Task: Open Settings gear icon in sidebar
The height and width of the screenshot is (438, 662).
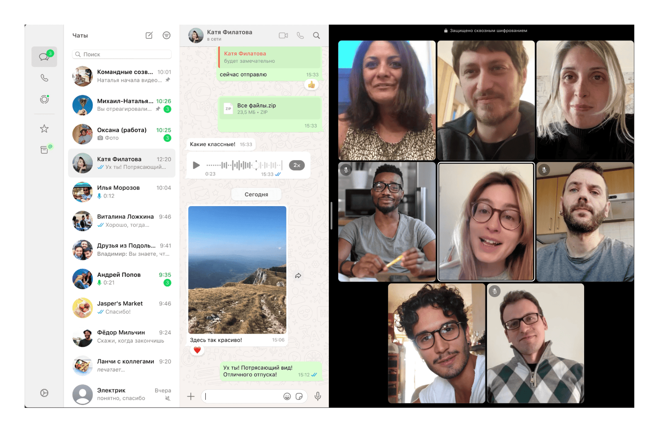Action: tap(44, 393)
